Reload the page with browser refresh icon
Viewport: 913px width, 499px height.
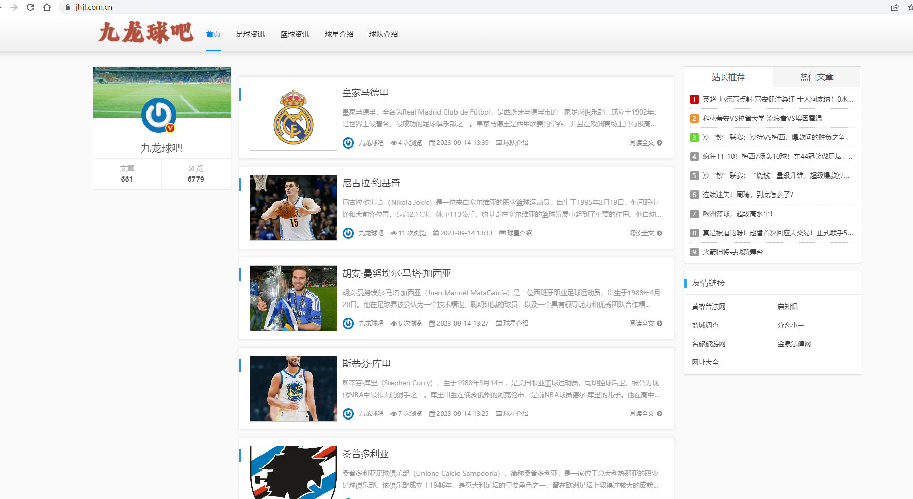pos(30,7)
